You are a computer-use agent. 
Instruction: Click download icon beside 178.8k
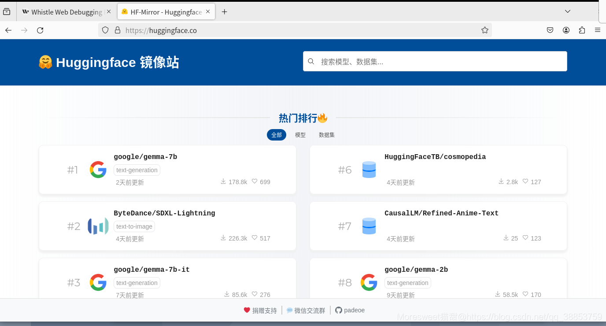(x=223, y=182)
